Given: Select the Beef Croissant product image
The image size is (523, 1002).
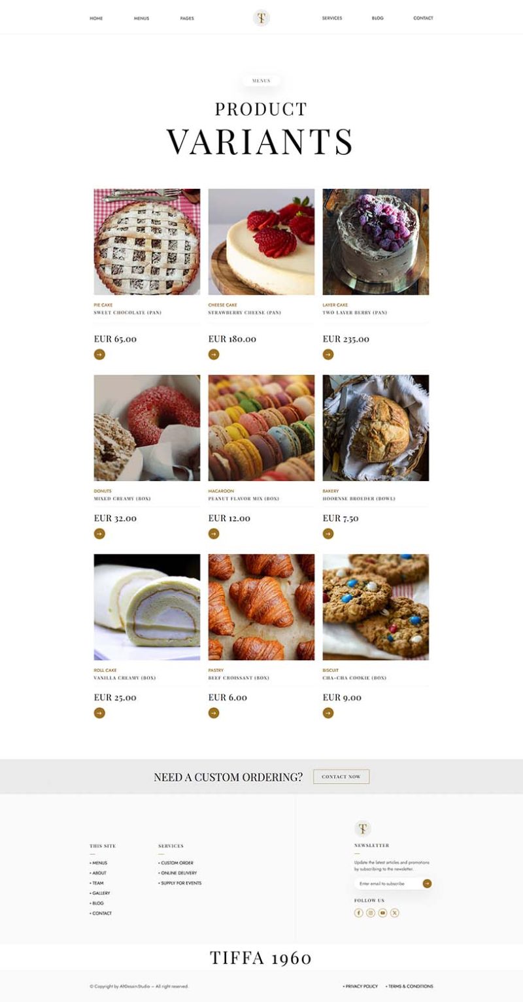Looking at the screenshot, I should pyautogui.click(x=261, y=607).
